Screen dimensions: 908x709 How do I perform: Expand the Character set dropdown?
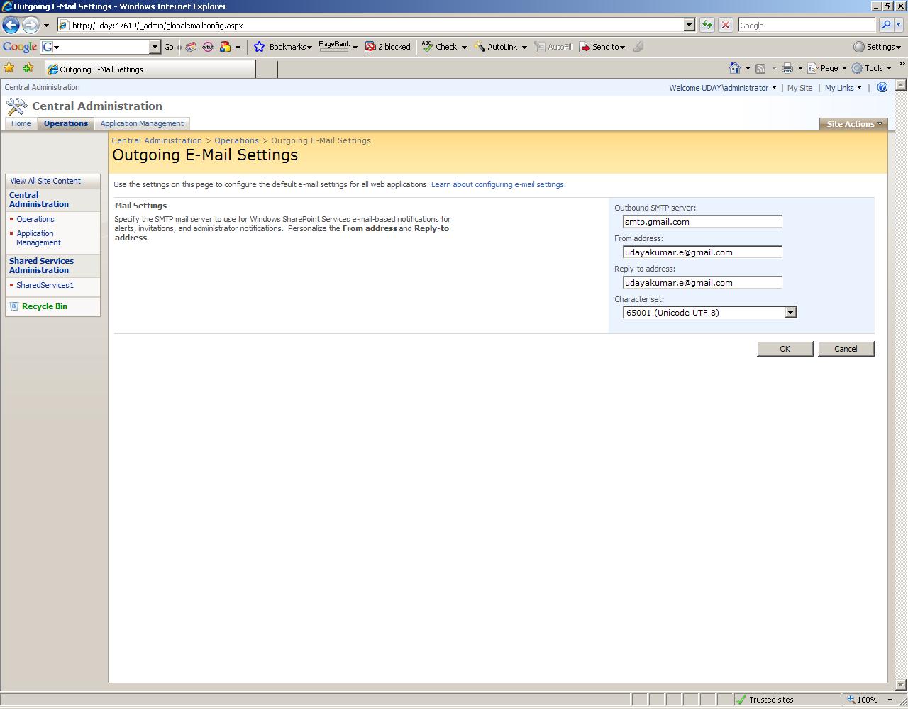(x=790, y=313)
